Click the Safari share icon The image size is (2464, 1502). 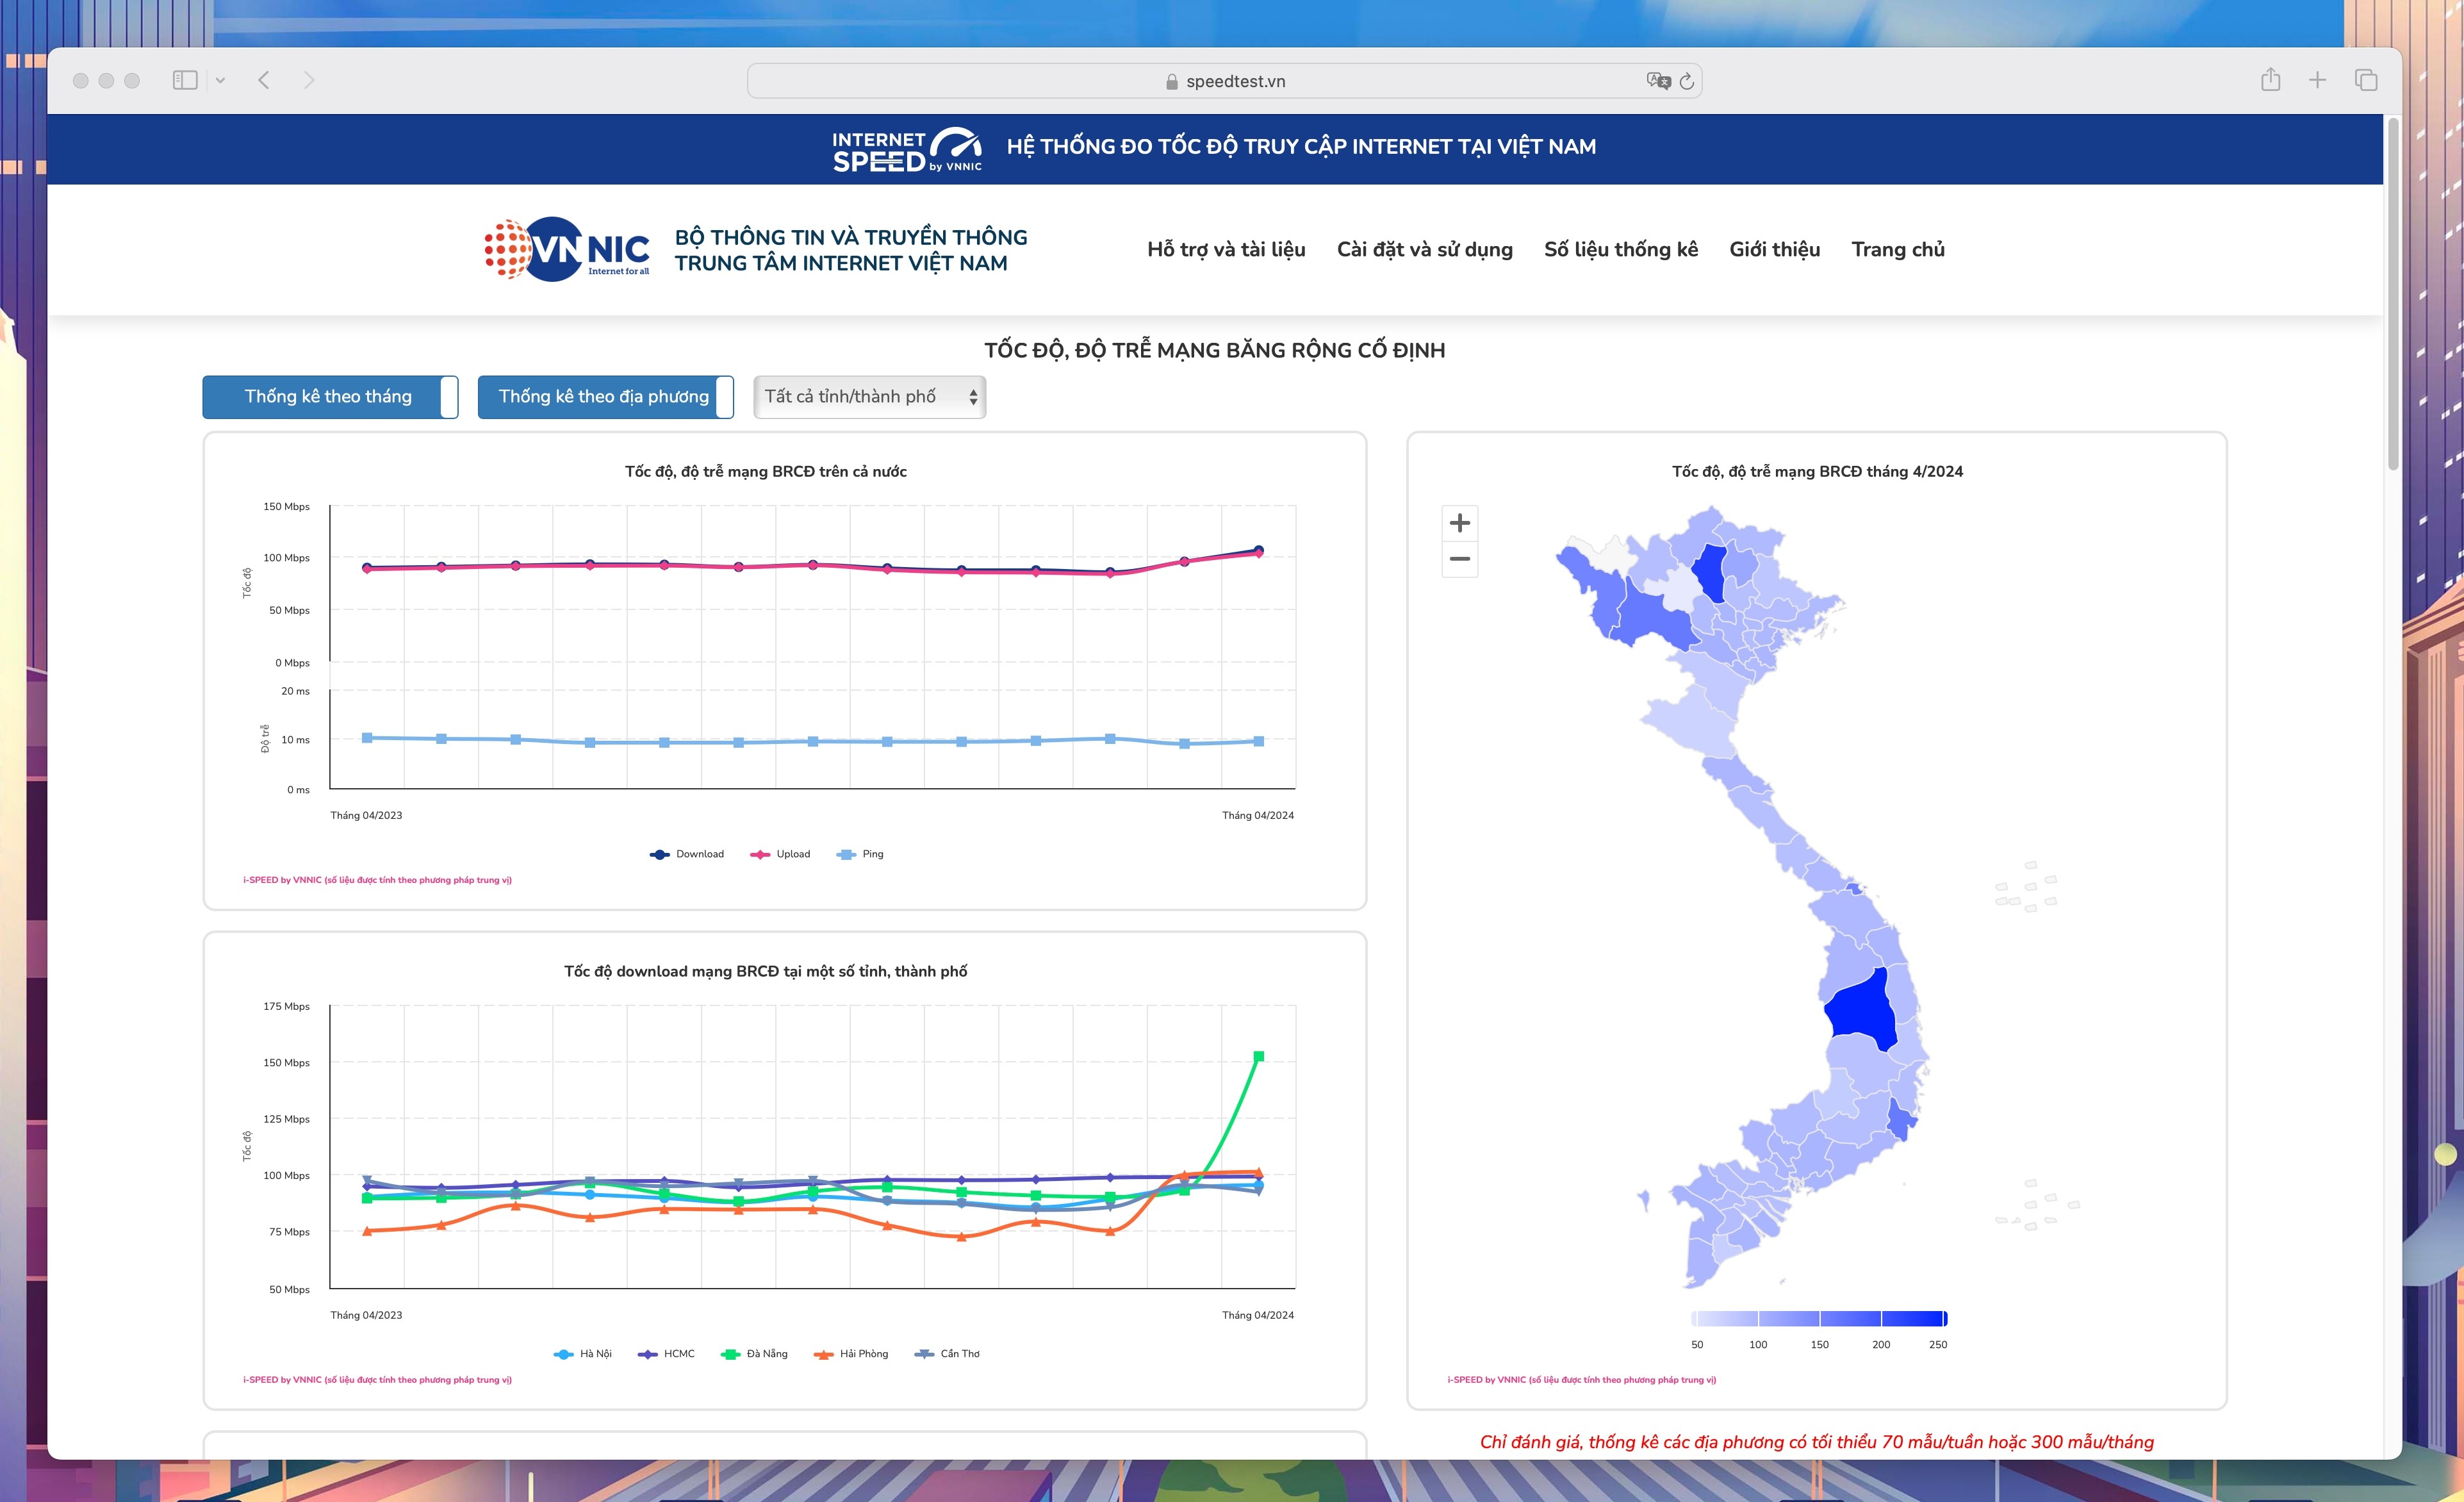click(2270, 79)
